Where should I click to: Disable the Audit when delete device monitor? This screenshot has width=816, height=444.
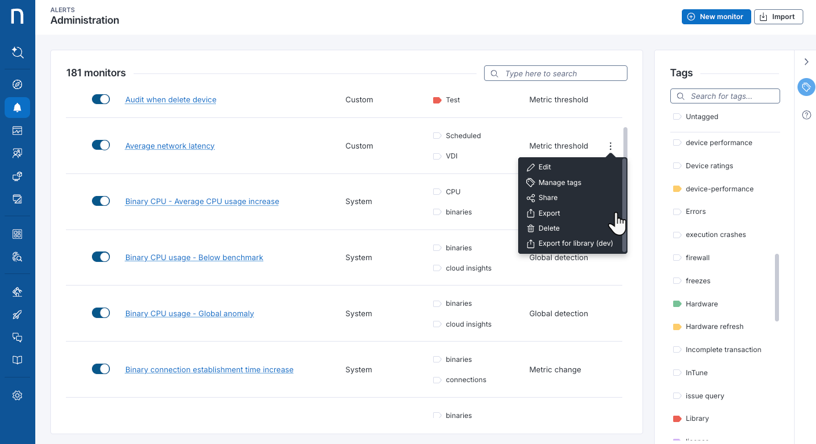[x=101, y=99]
